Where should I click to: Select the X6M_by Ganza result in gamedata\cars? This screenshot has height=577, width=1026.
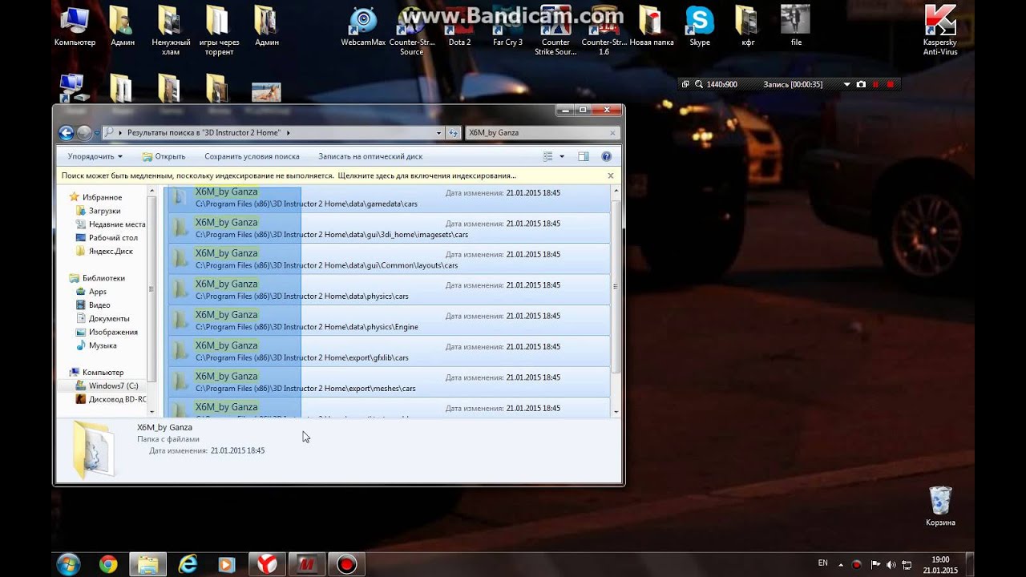pyautogui.click(x=389, y=198)
